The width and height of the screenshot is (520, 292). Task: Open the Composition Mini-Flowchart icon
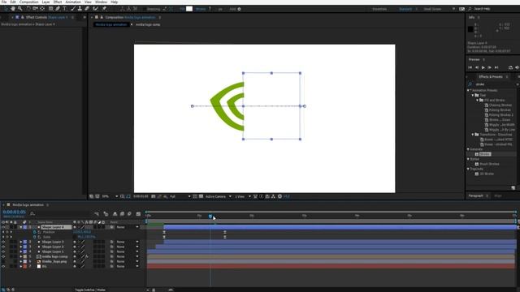pos(97,214)
